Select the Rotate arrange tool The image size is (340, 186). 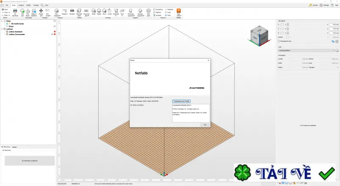click(x=99, y=12)
